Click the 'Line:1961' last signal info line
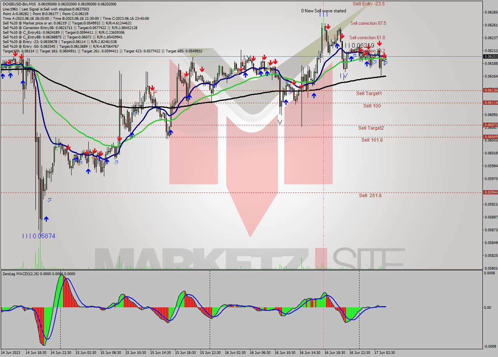 (x=46, y=9)
